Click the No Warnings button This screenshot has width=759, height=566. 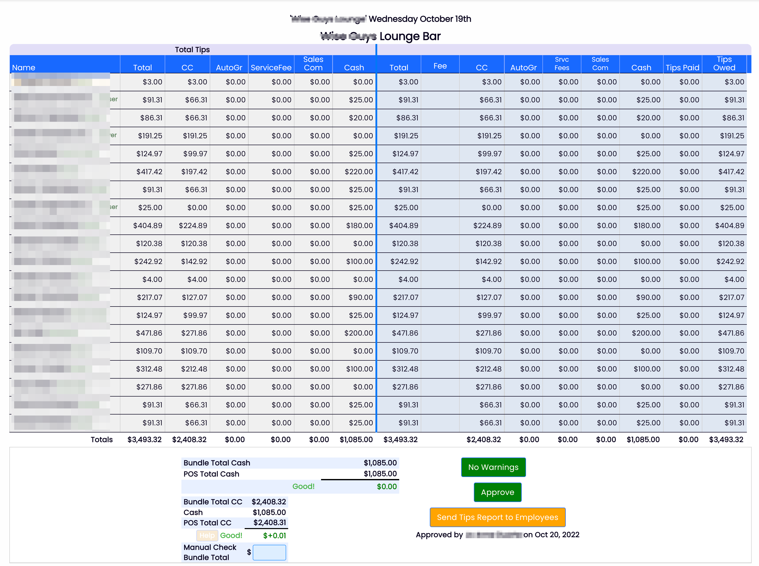tap(493, 467)
